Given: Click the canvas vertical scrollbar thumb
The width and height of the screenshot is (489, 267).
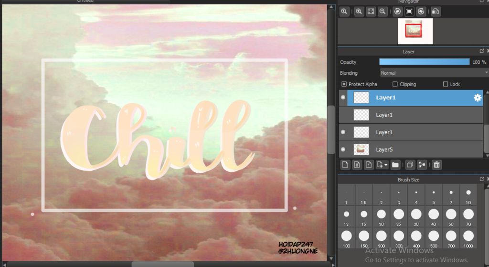Looking at the screenshot, I should pyautogui.click(x=331, y=129).
